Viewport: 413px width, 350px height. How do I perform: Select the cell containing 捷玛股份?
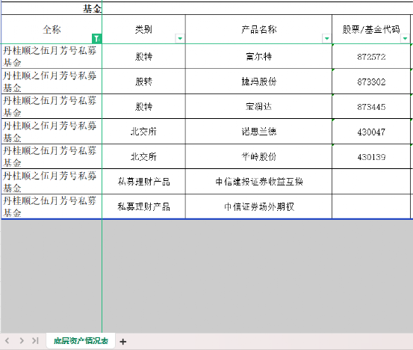coord(258,82)
